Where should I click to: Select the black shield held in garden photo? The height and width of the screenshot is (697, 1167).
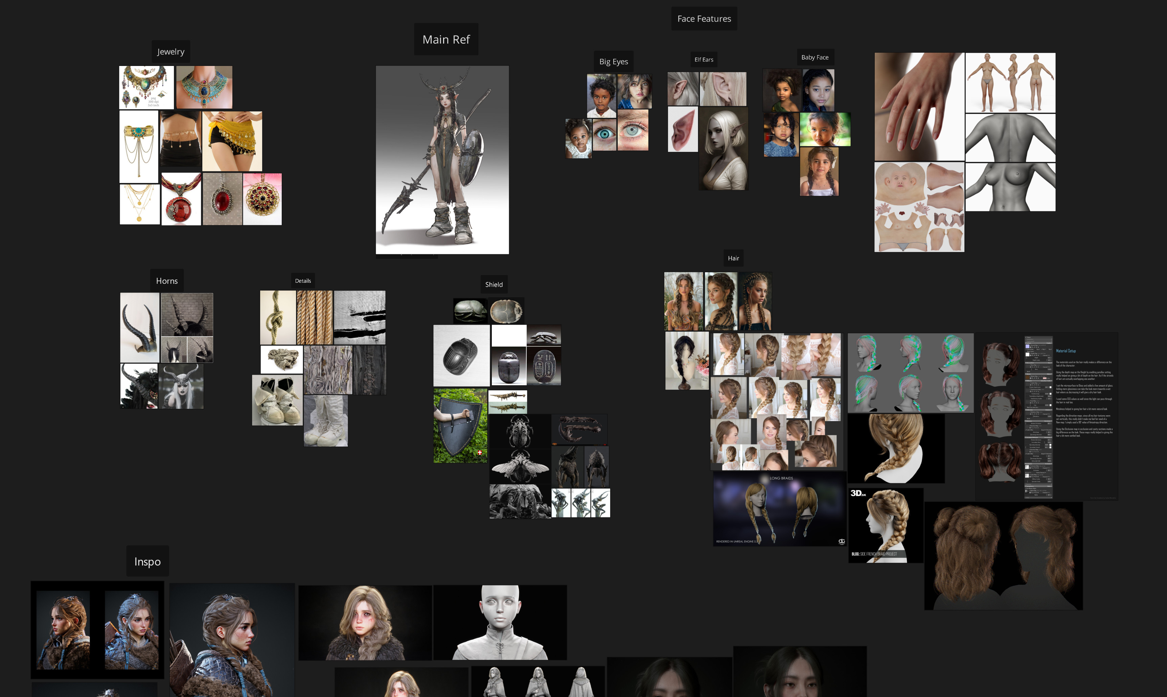point(460,425)
